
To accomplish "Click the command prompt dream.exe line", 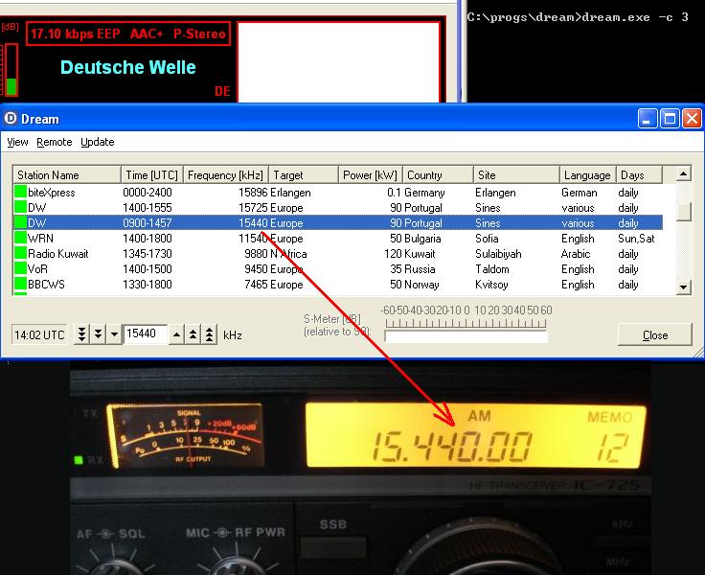I will [x=578, y=17].
